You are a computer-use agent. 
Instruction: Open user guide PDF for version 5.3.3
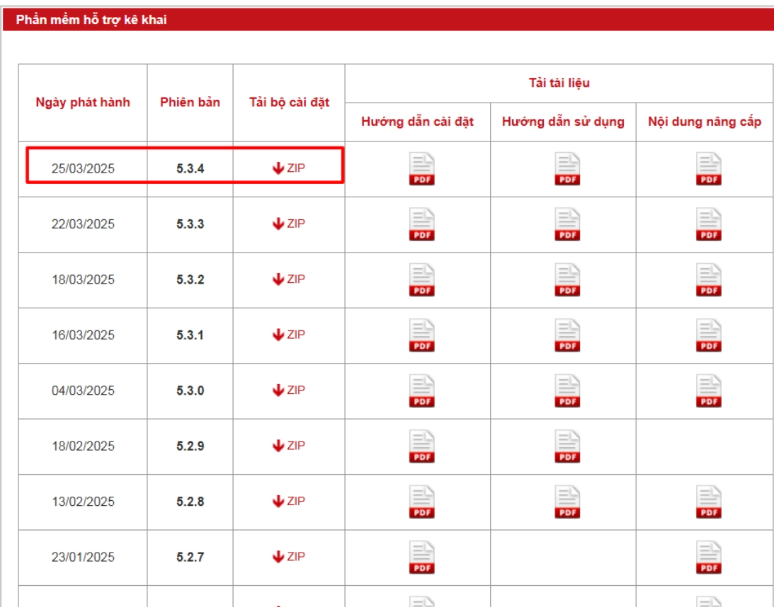pyautogui.click(x=567, y=224)
